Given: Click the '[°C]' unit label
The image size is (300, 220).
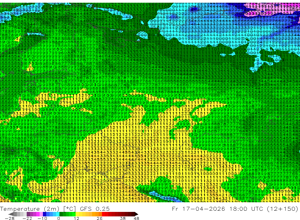Looking at the screenshot, I should pyautogui.click(x=70, y=209).
